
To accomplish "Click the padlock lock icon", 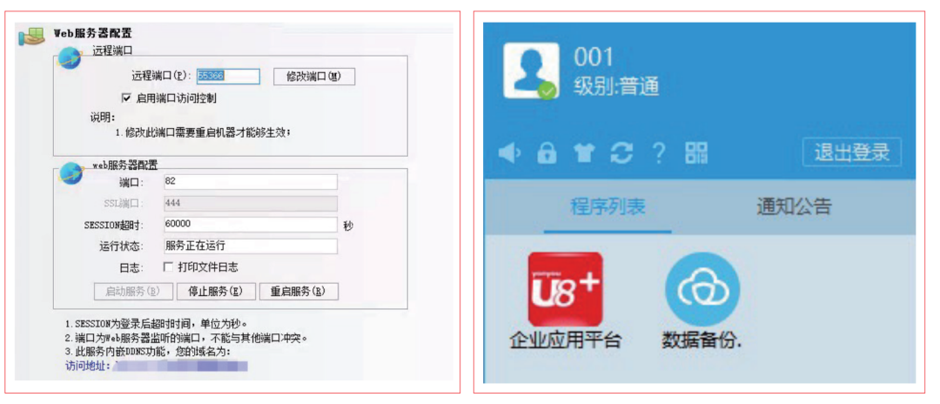I will tap(547, 153).
